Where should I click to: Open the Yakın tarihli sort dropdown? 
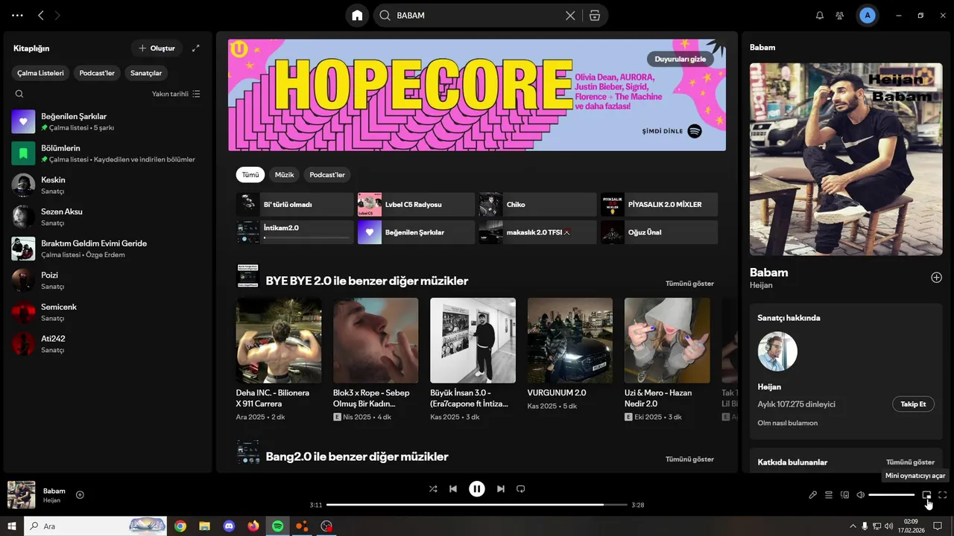[176, 94]
